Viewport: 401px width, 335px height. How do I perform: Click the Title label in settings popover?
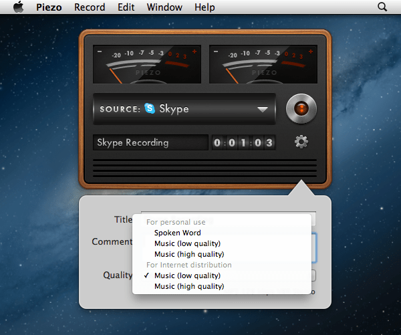click(x=123, y=219)
